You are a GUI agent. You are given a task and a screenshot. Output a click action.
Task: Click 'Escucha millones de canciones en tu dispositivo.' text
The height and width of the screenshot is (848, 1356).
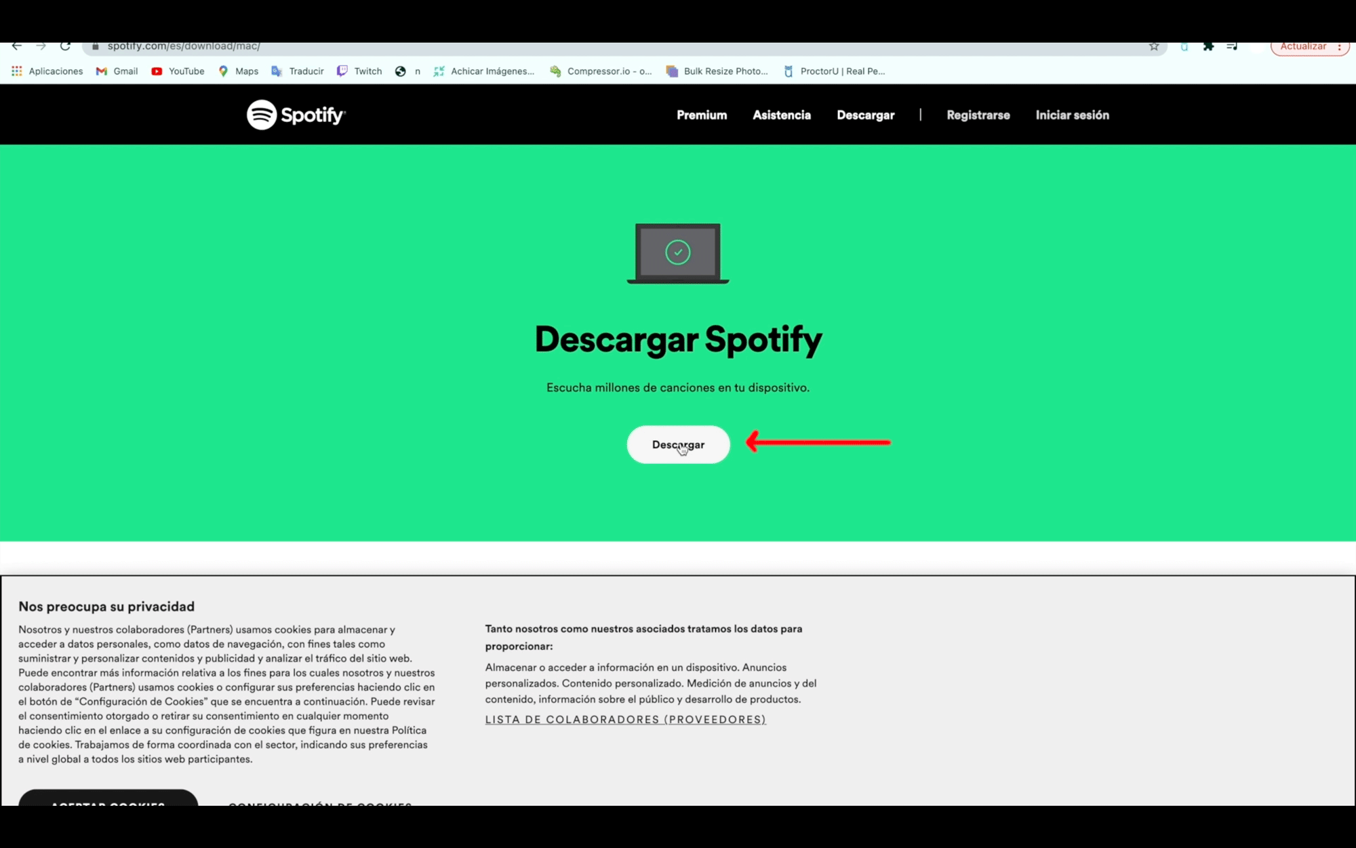coord(678,387)
